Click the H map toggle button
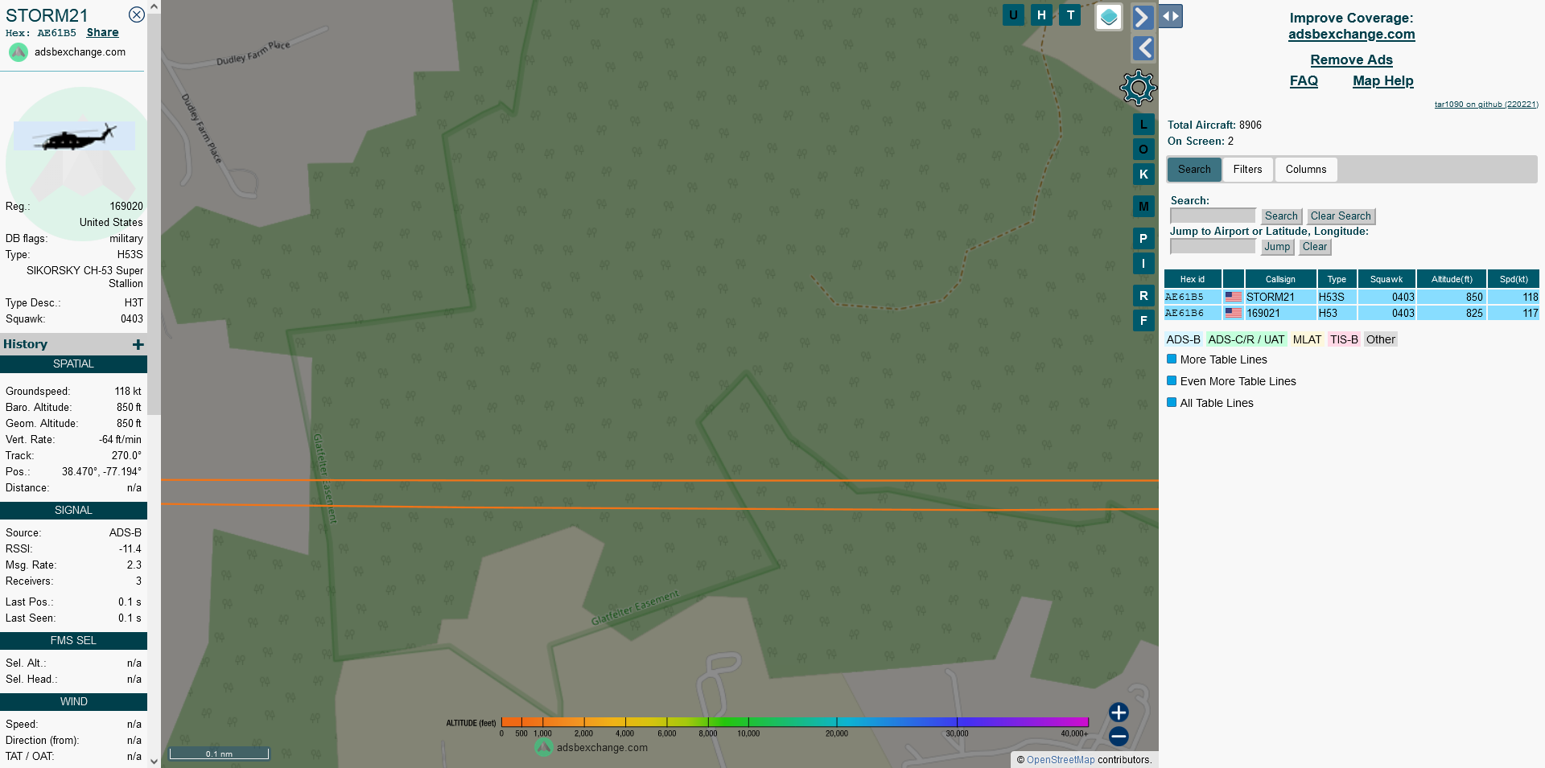This screenshot has height=768, width=1545. click(1041, 14)
